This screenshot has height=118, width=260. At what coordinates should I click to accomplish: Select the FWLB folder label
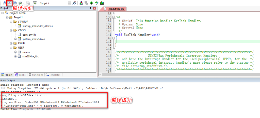coord(21,43)
